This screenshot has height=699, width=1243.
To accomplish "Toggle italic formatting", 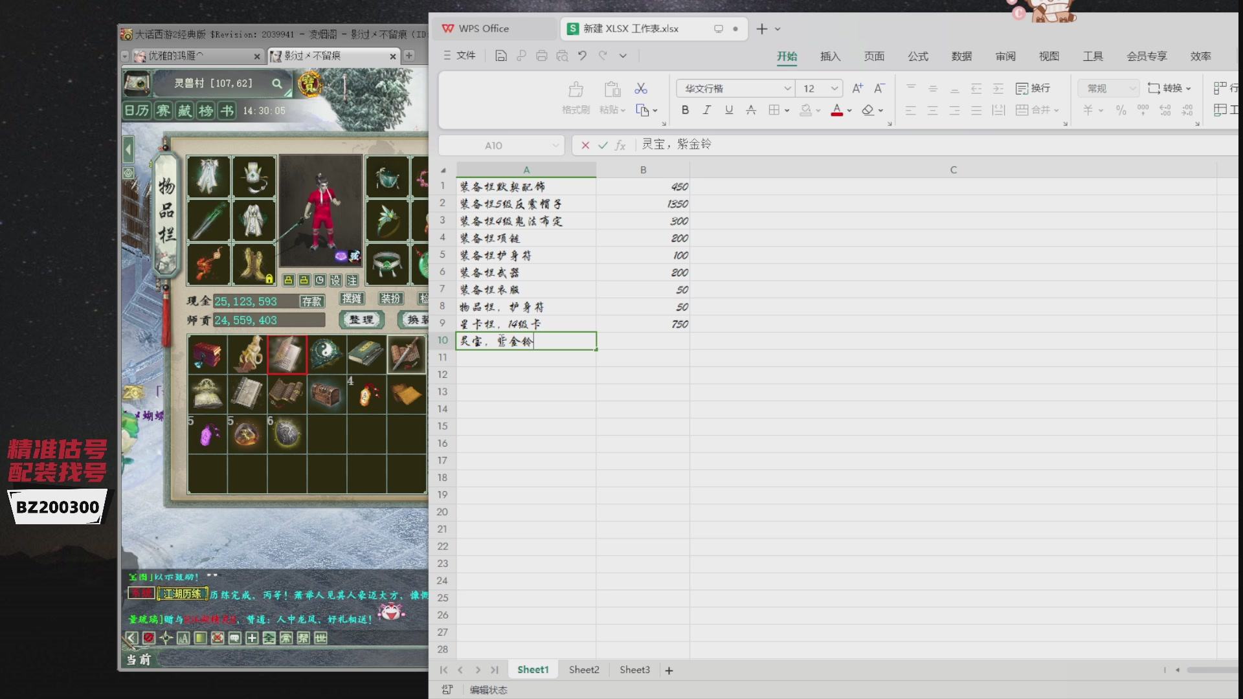I will pos(707,110).
